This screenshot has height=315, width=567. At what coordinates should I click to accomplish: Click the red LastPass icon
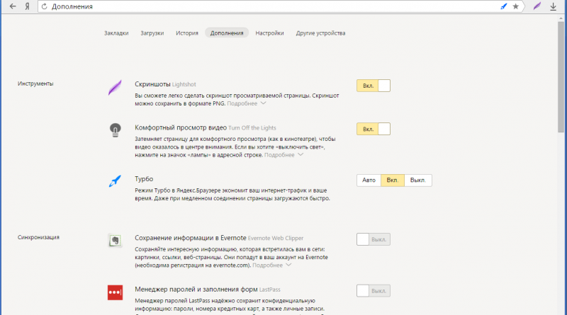tap(115, 292)
